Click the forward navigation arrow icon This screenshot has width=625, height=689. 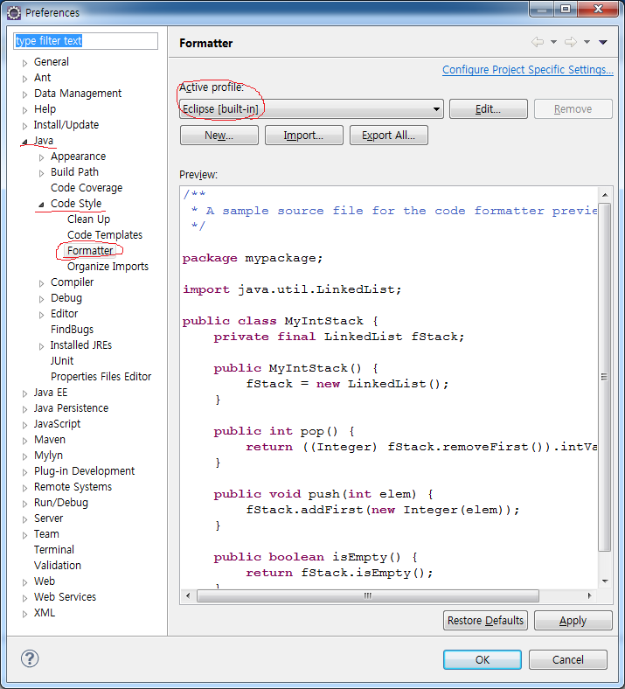point(570,42)
